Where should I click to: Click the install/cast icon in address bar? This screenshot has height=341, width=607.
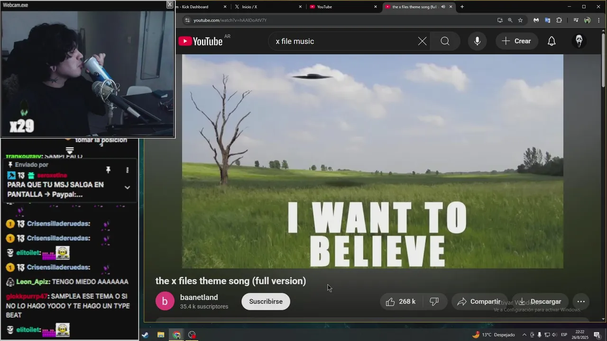pyautogui.click(x=500, y=20)
